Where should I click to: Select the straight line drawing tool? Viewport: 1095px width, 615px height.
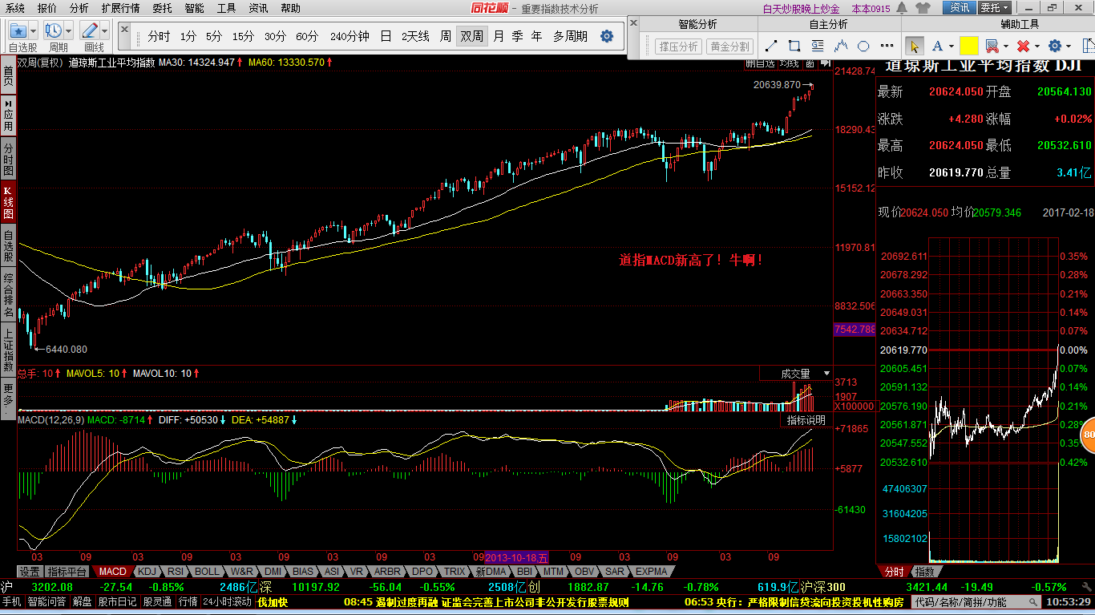point(772,46)
